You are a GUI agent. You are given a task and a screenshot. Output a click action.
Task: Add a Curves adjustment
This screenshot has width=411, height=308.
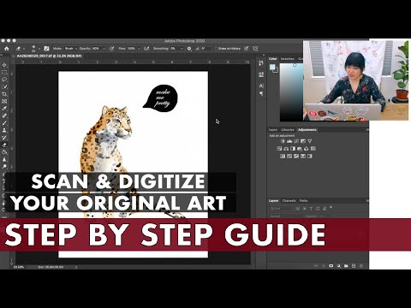coord(296,141)
